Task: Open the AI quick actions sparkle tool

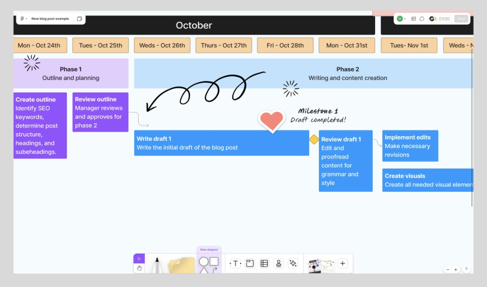Action: [293, 263]
